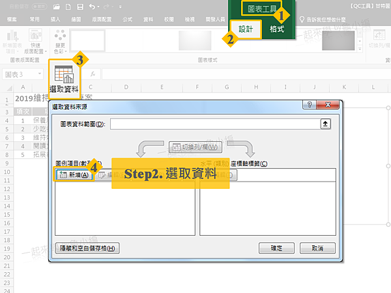Click the range collapse arrow icon
The image size is (391, 293).
pos(325,124)
